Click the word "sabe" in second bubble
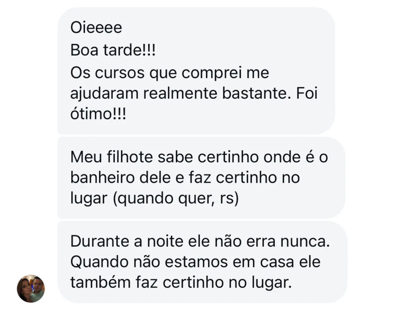 pyautogui.click(x=175, y=157)
